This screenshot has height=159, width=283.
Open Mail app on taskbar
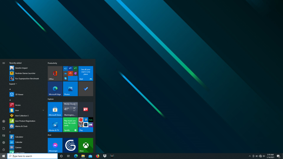pos(90,156)
